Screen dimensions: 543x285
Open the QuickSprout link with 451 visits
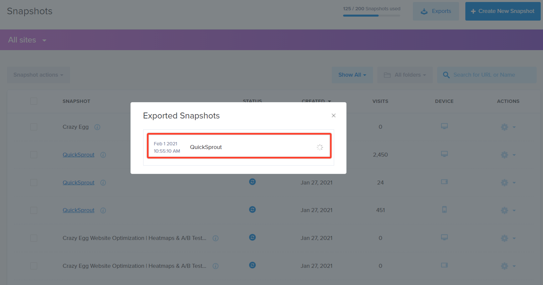pyautogui.click(x=78, y=210)
